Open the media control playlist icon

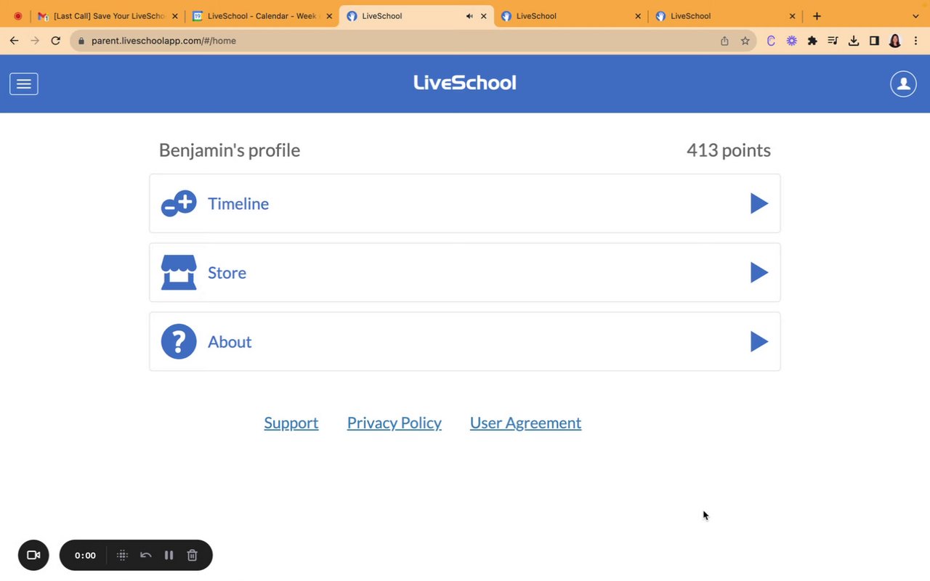coord(833,41)
